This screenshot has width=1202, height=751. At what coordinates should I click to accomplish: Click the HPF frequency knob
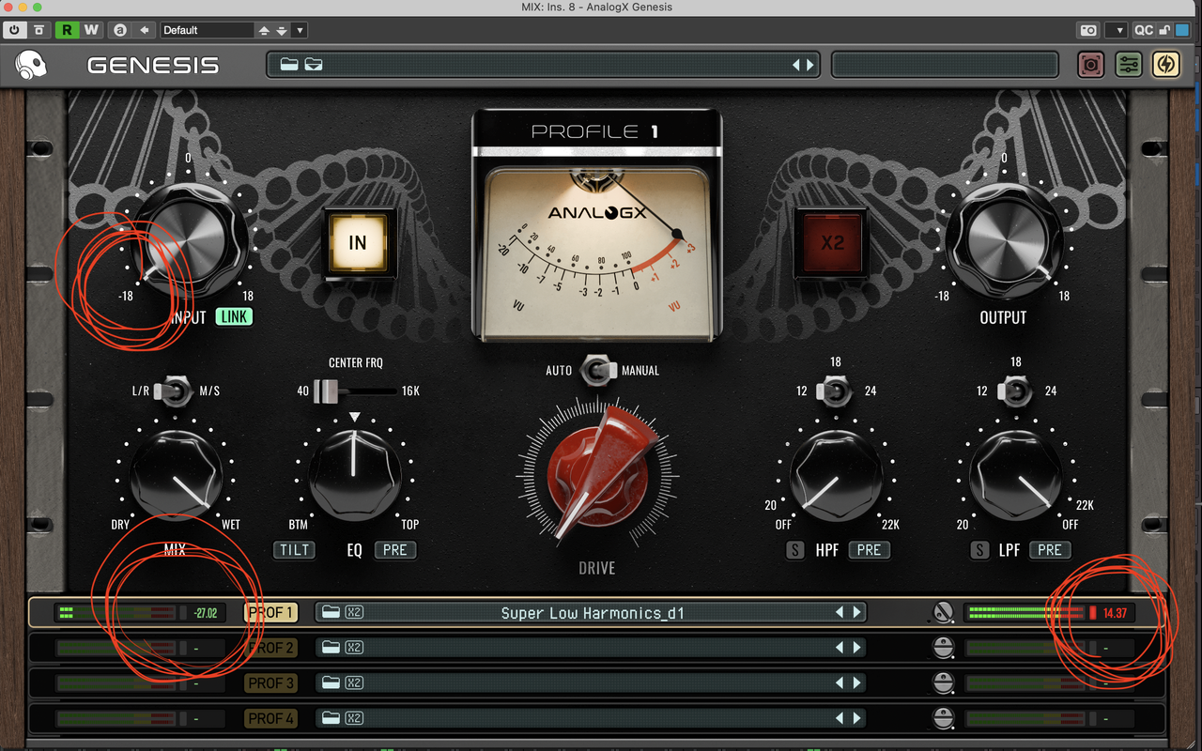coord(836,474)
